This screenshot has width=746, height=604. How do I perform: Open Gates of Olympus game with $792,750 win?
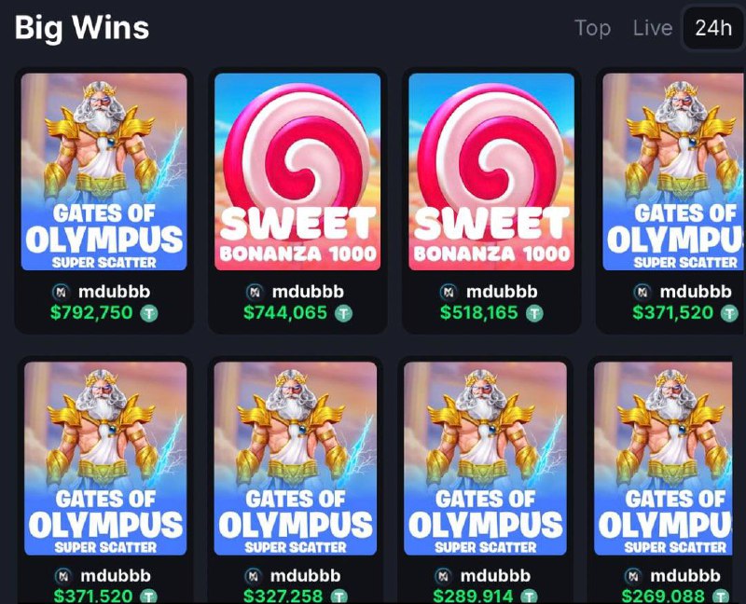tap(104, 172)
